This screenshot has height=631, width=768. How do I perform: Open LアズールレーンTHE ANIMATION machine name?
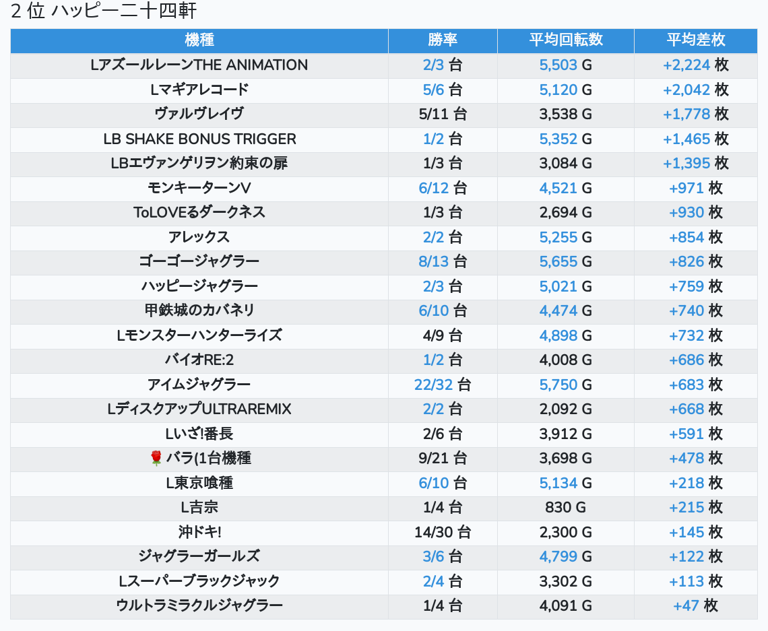(199, 65)
